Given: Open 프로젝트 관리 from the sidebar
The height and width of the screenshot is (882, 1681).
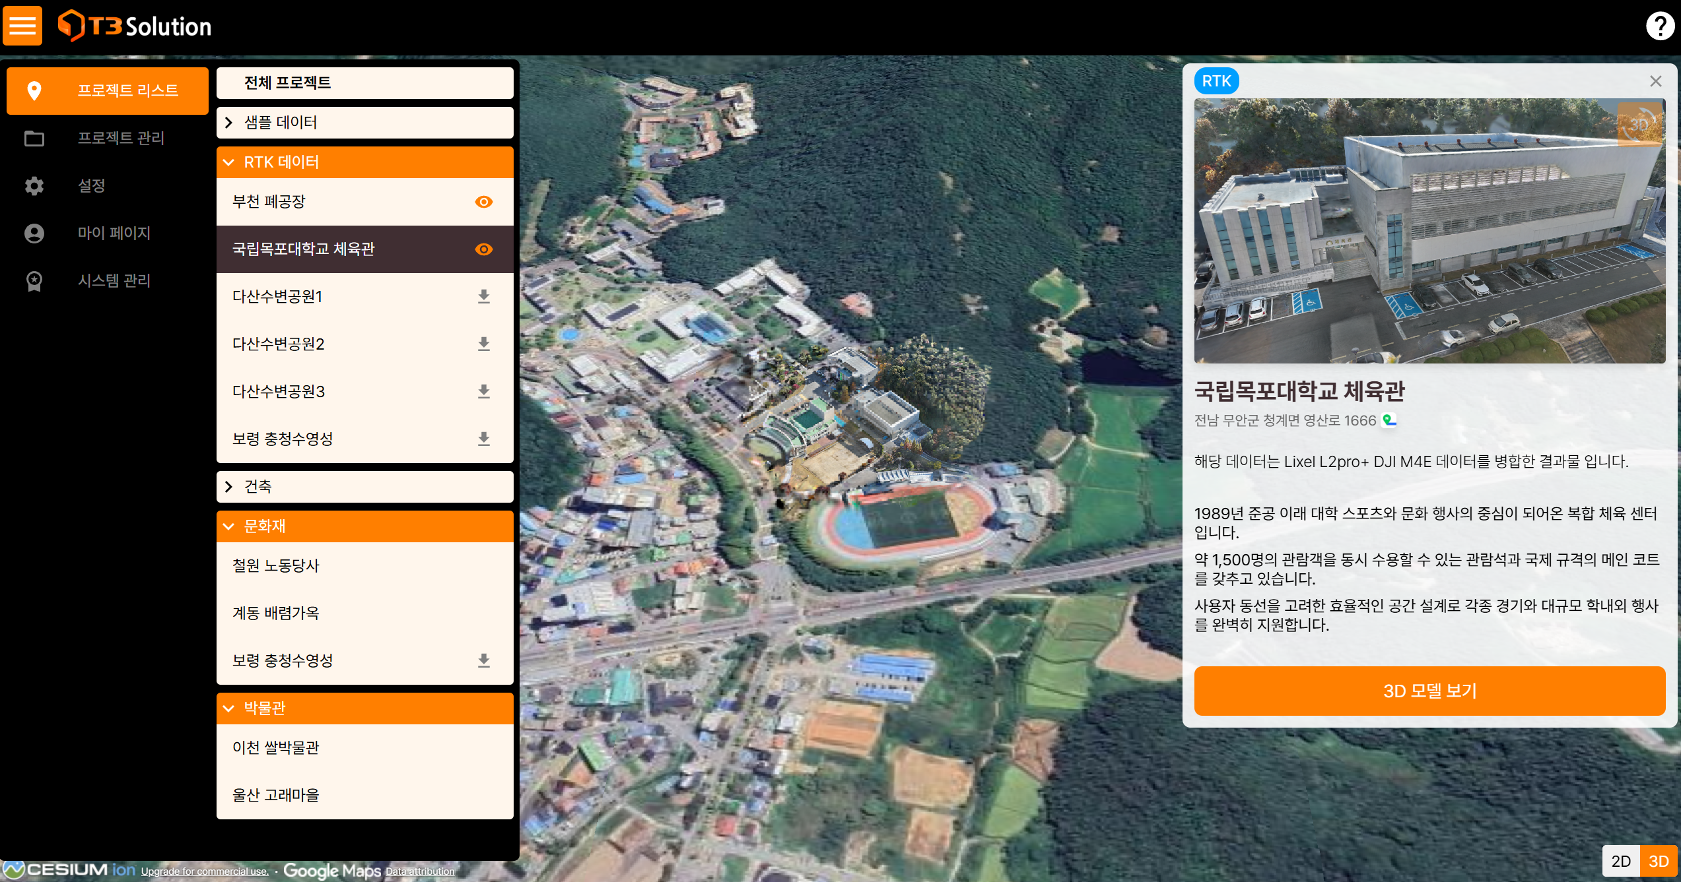Looking at the screenshot, I should pyautogui.click(x=120, y=138).
